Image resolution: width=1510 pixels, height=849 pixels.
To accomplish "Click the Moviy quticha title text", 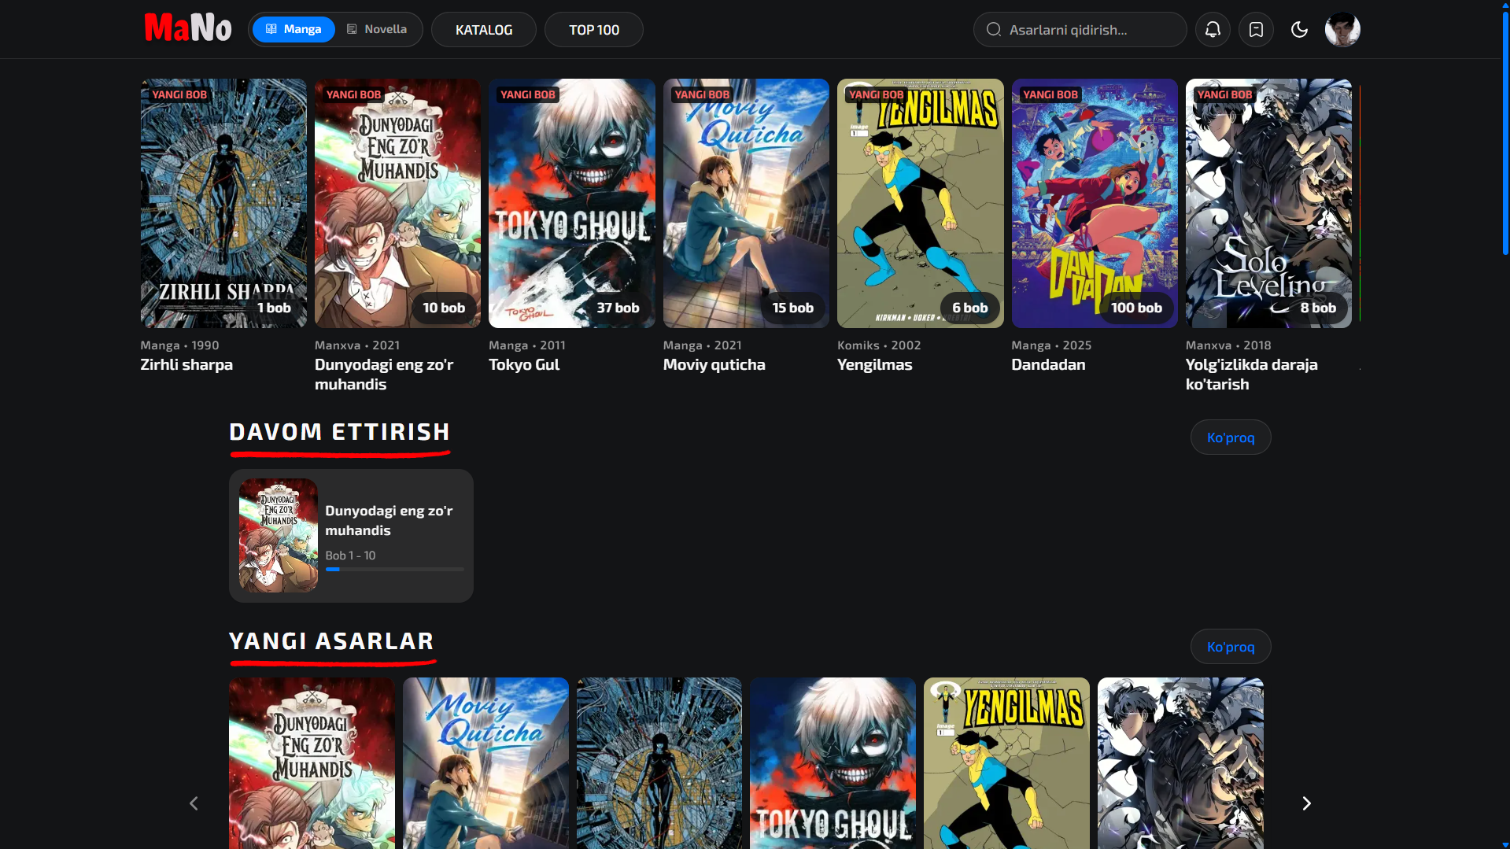I will [714, 365].
